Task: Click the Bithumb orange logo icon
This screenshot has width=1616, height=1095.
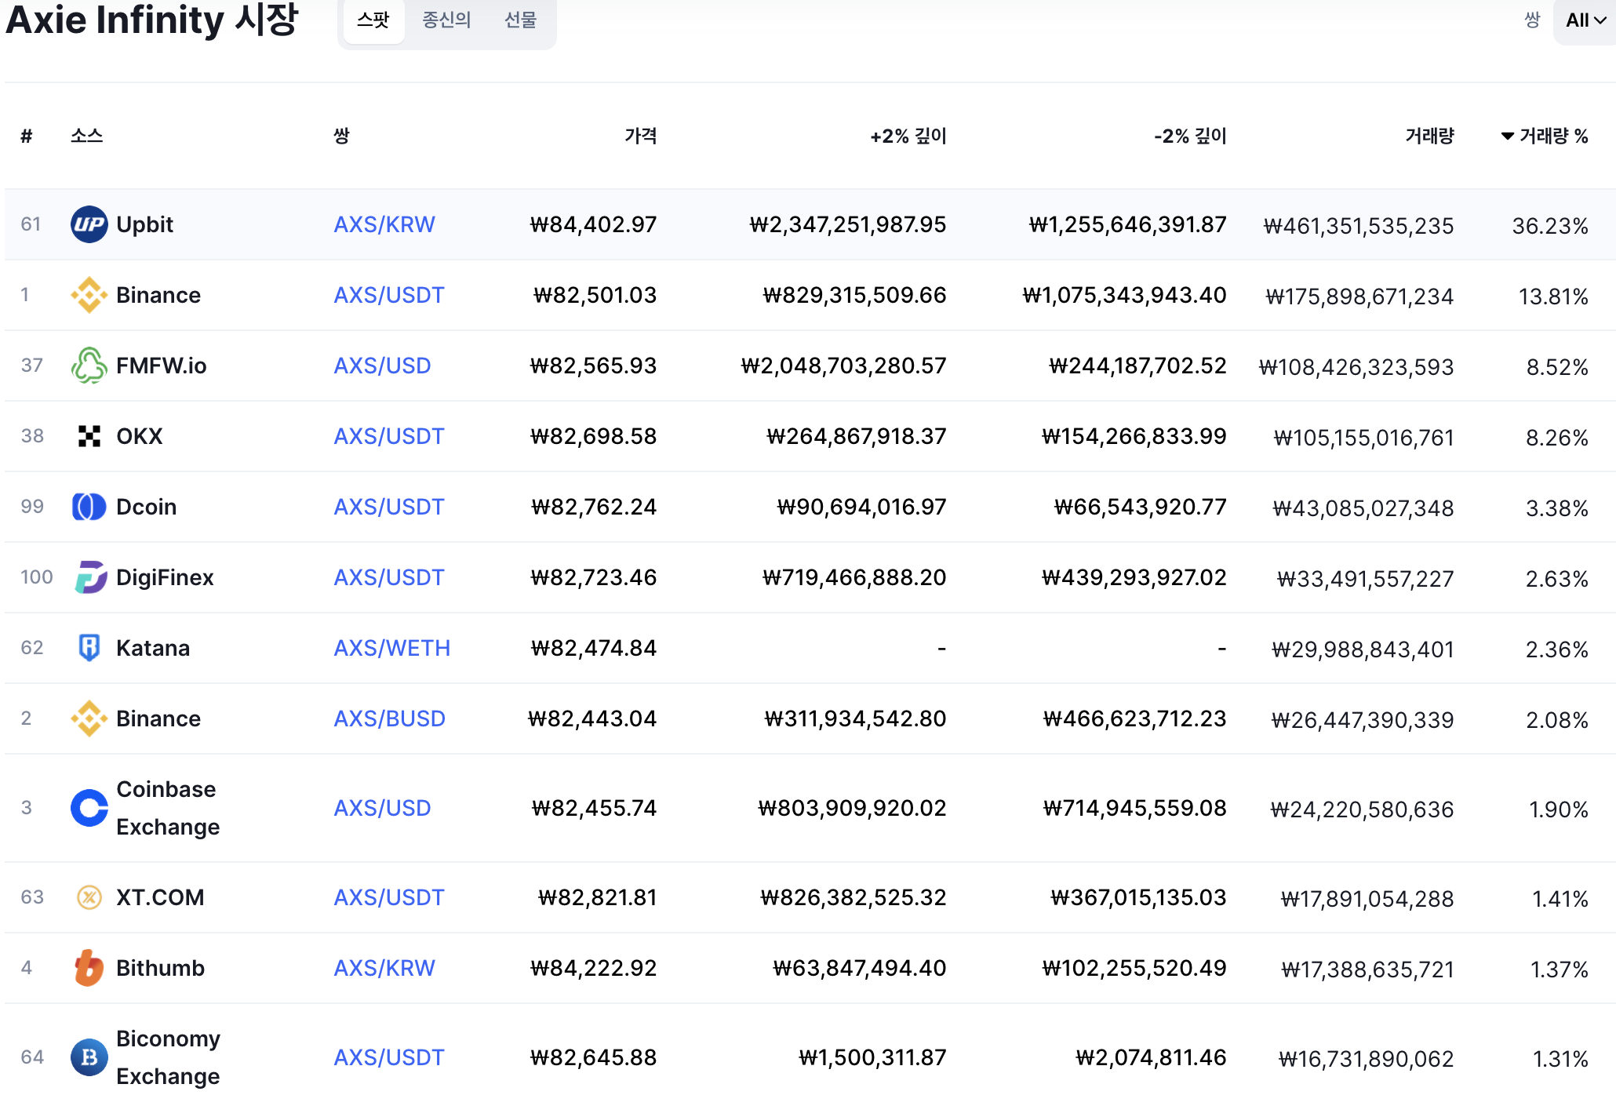Action: tap(89, 968)
